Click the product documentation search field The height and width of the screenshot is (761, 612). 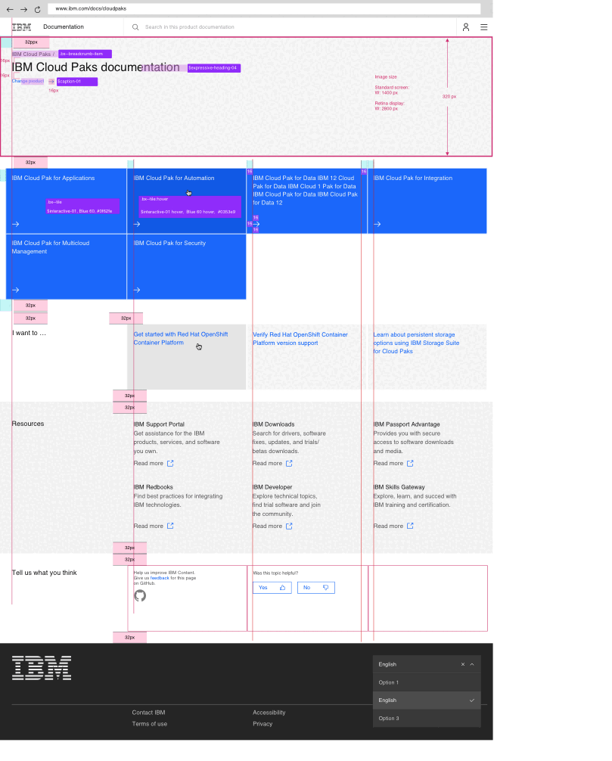(x=295, y=27)
